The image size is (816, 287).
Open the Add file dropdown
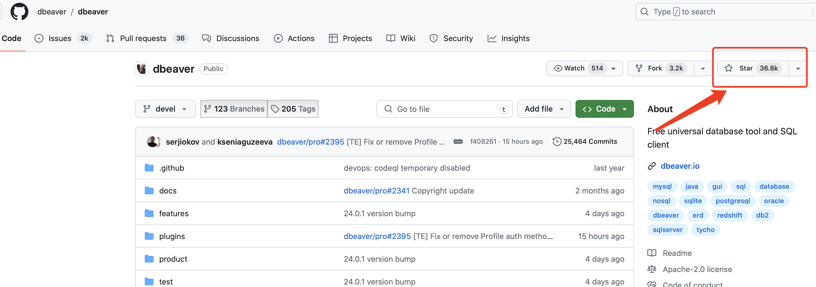544,109
